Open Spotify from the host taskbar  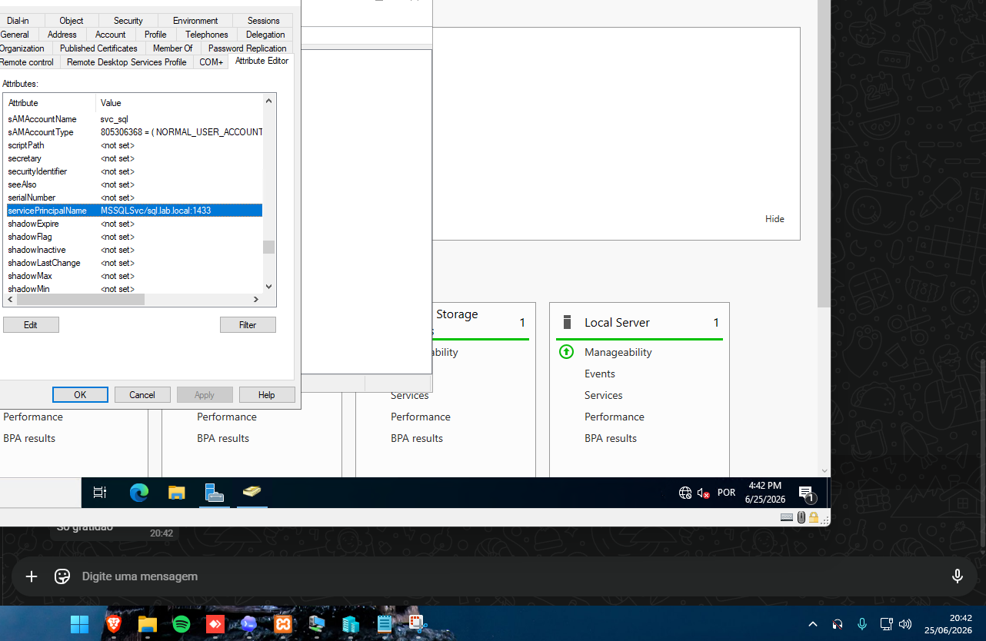click(182, 623)
